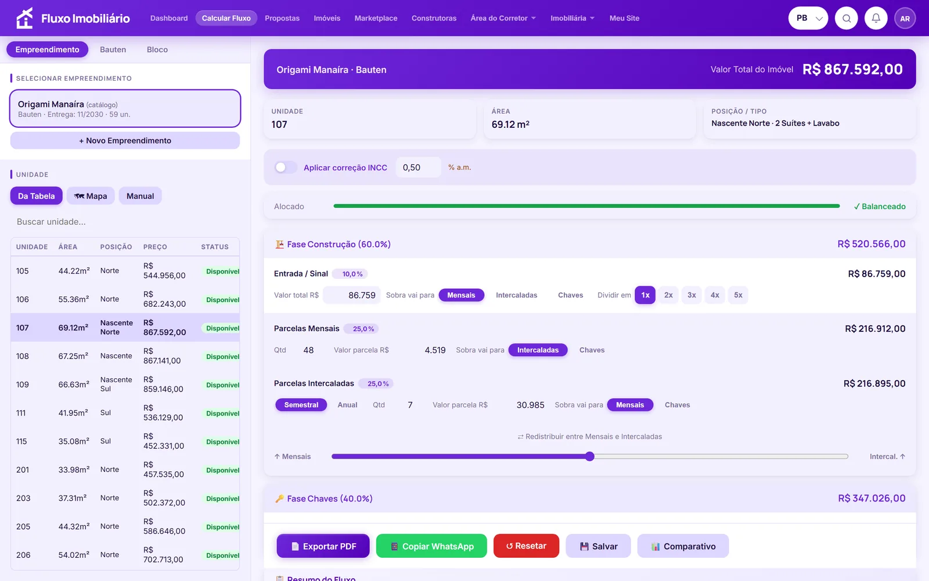Select 2x split for Entrada
The image size is (929, 581).
click(x=668, y=295)
